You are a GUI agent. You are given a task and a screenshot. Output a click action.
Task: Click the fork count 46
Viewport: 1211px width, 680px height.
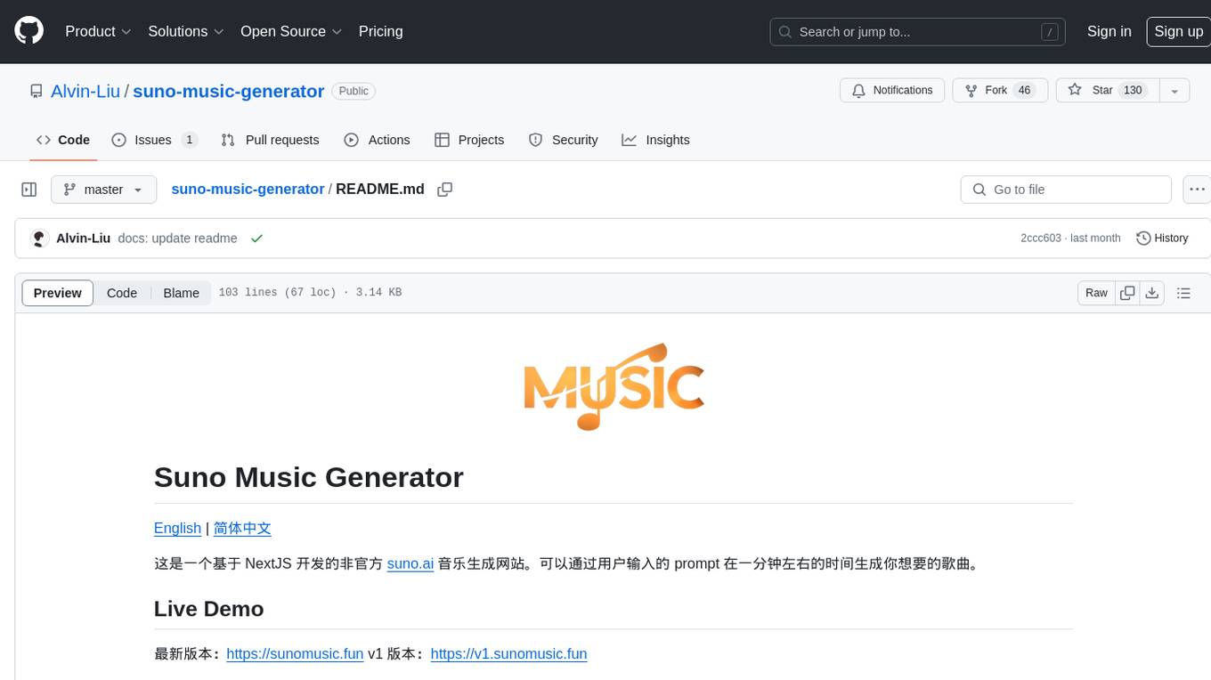[1024, 90]
